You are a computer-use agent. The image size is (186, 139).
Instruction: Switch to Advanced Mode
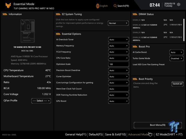tap(141, 135)
